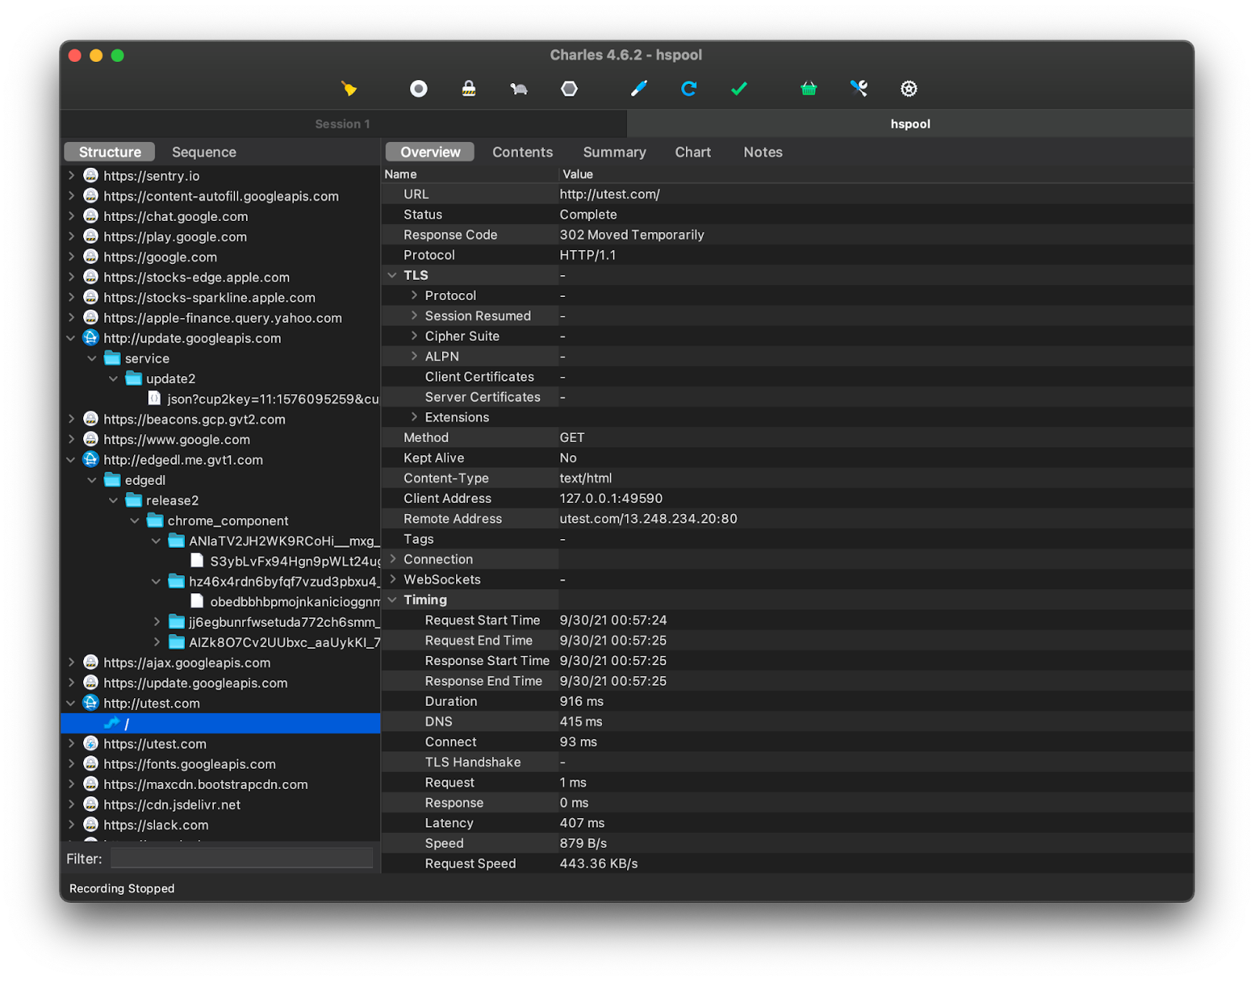Open the Chart tab

coord(692,151)
